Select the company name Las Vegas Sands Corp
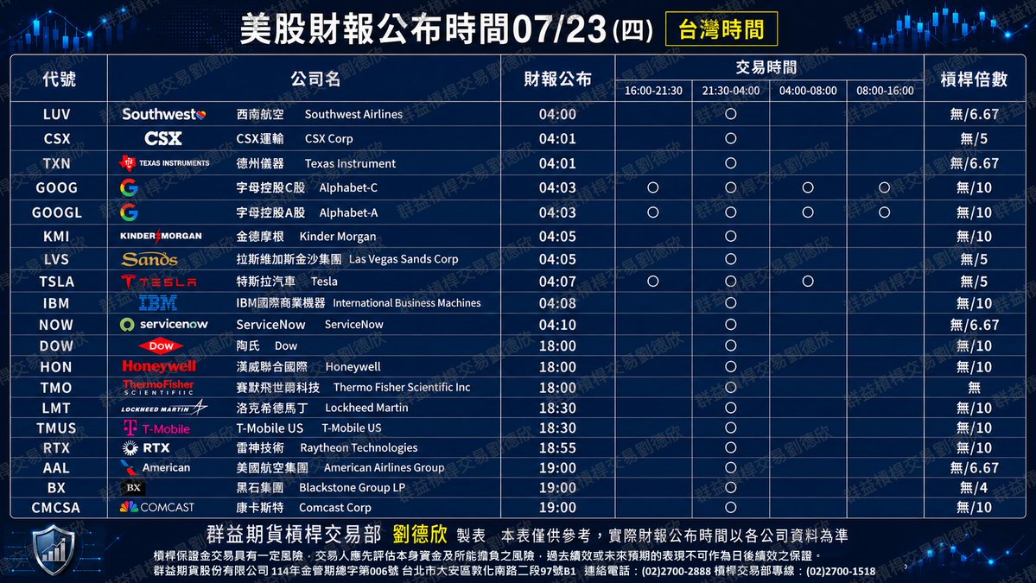Screen dimensions: 1036x583 [403, 259]
